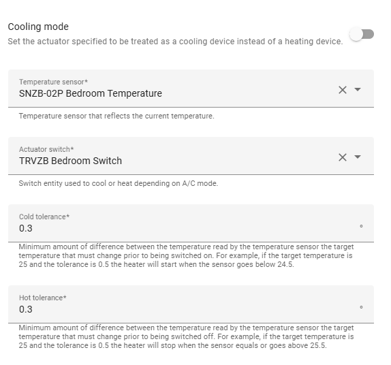The height and width of the screenshot is (365, 391).
Task: Clear the Temperature sensor selection
Action: (343, 90)
